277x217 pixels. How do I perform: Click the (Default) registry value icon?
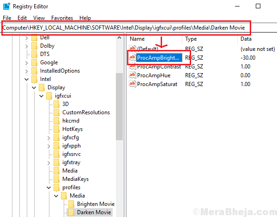click(132, 49)
